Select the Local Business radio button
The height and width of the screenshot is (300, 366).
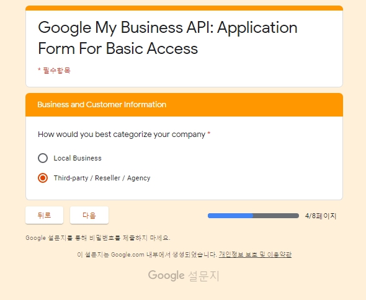(x=43, y=158)
